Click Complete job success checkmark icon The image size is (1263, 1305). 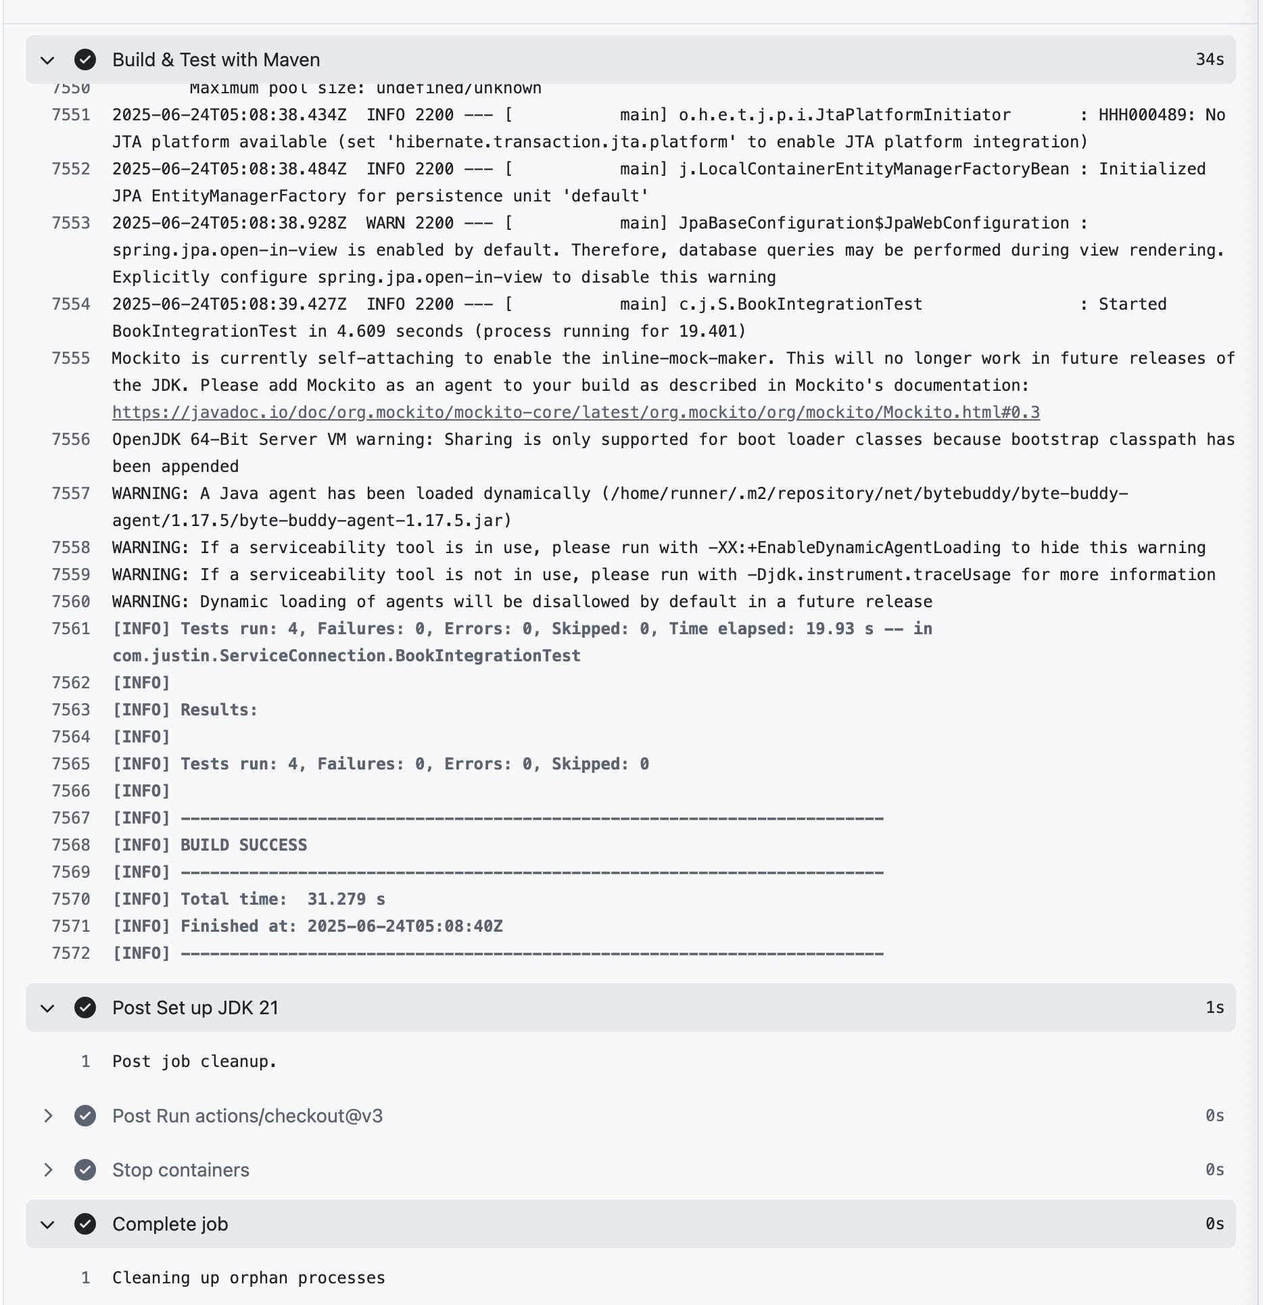85,1225
